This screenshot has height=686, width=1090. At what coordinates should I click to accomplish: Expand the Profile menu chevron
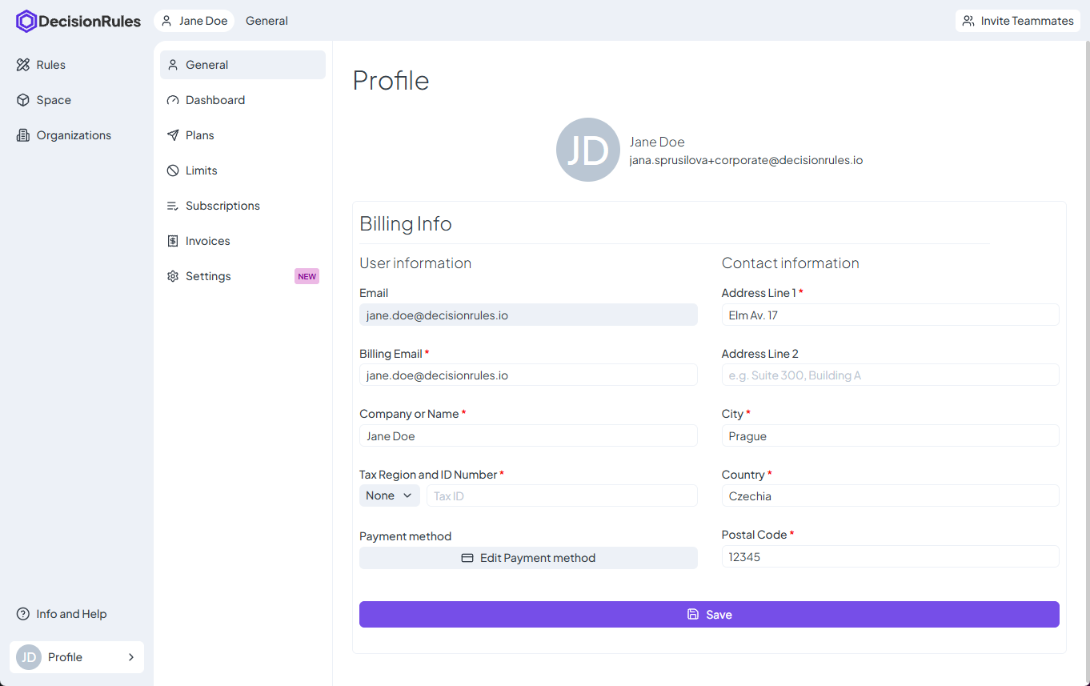tap(131, 657)
